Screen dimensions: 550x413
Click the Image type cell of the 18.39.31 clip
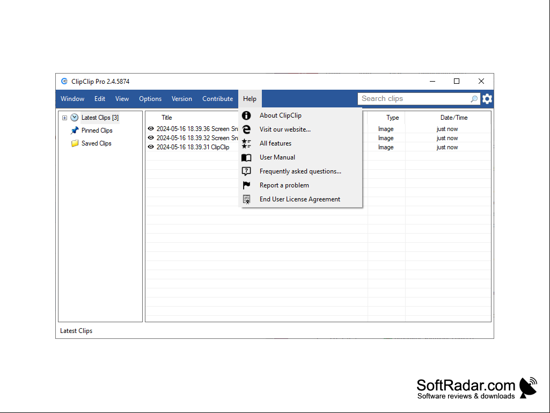click(x=386, y=147)
